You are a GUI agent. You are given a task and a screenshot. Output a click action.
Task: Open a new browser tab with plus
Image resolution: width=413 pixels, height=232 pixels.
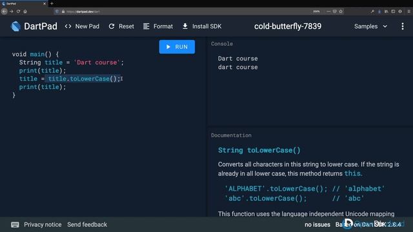pos(52,4)
